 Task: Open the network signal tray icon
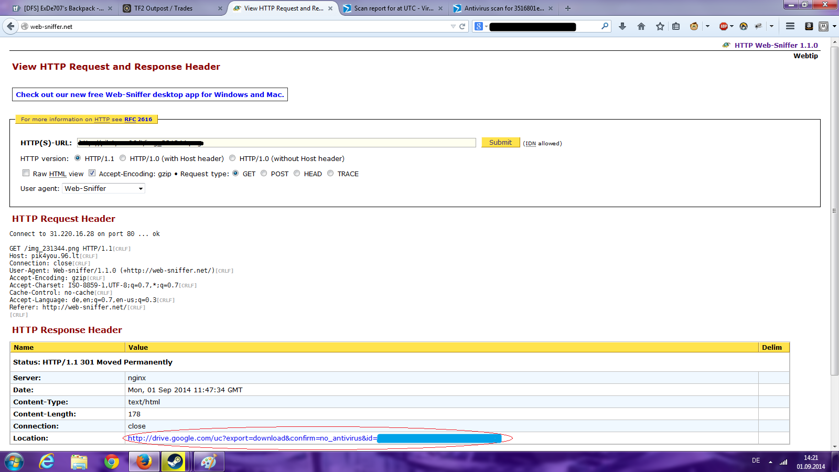pyautogui.click(x=783, y=462)
